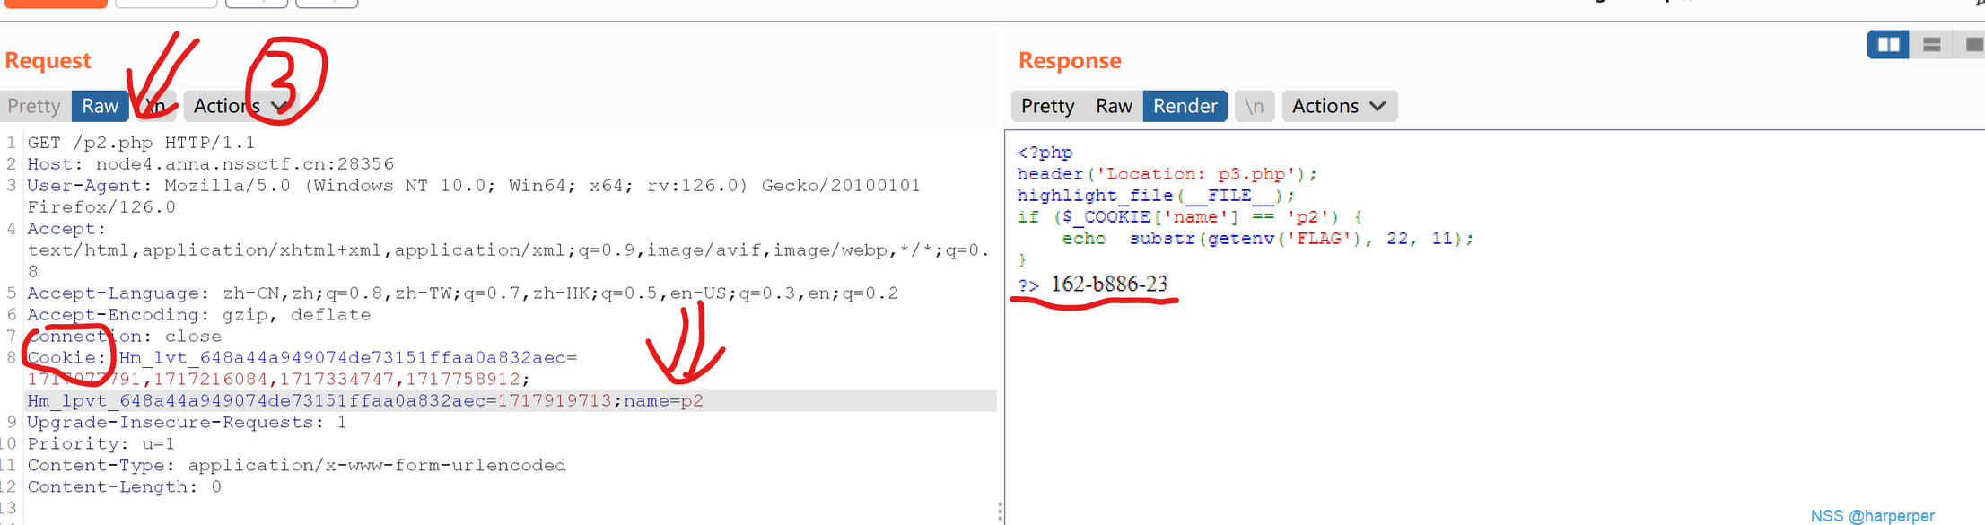The height and width of the screenshot is (525, 1985).
Task: Click the name=p2 cookie value in the request
Action: pyautogui.click(x=664, y=400)
